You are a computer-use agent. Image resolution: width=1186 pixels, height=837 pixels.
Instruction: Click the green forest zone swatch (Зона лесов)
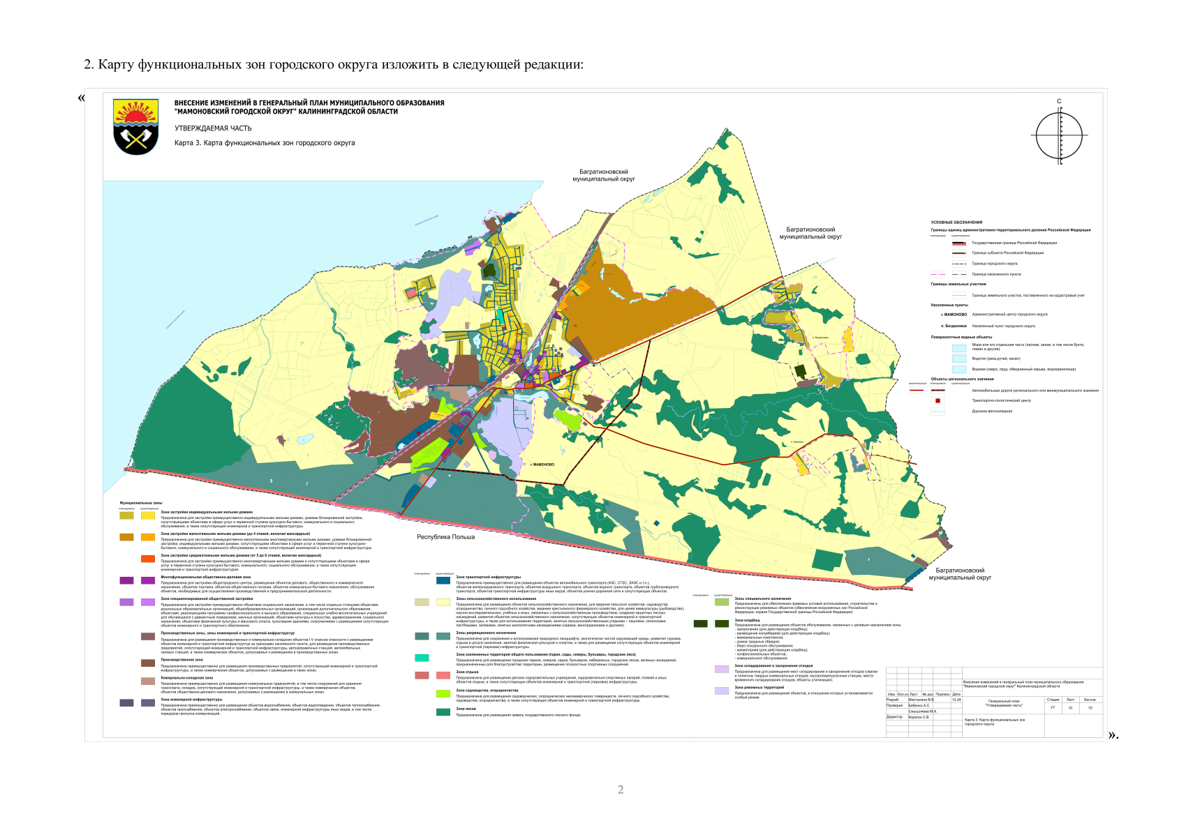pyautogui.click(x=443, y=712)
